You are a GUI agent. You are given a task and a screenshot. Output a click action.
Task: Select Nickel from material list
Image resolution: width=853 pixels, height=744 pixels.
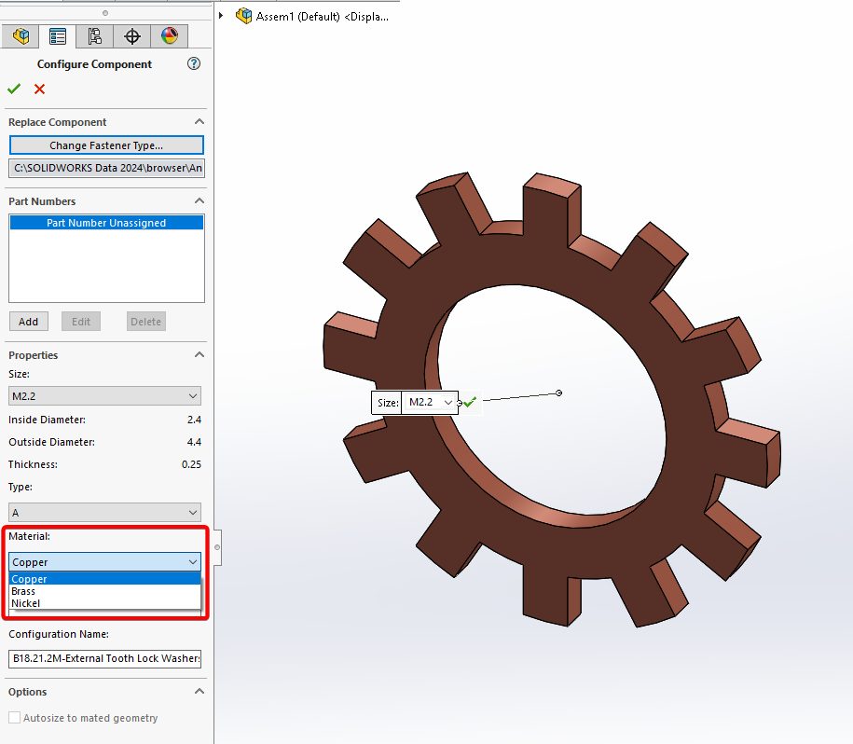coord(105,603)
